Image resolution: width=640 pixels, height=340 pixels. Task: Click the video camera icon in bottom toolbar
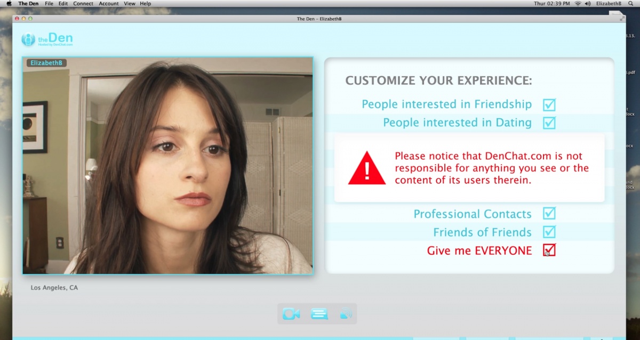click(291, 314)
